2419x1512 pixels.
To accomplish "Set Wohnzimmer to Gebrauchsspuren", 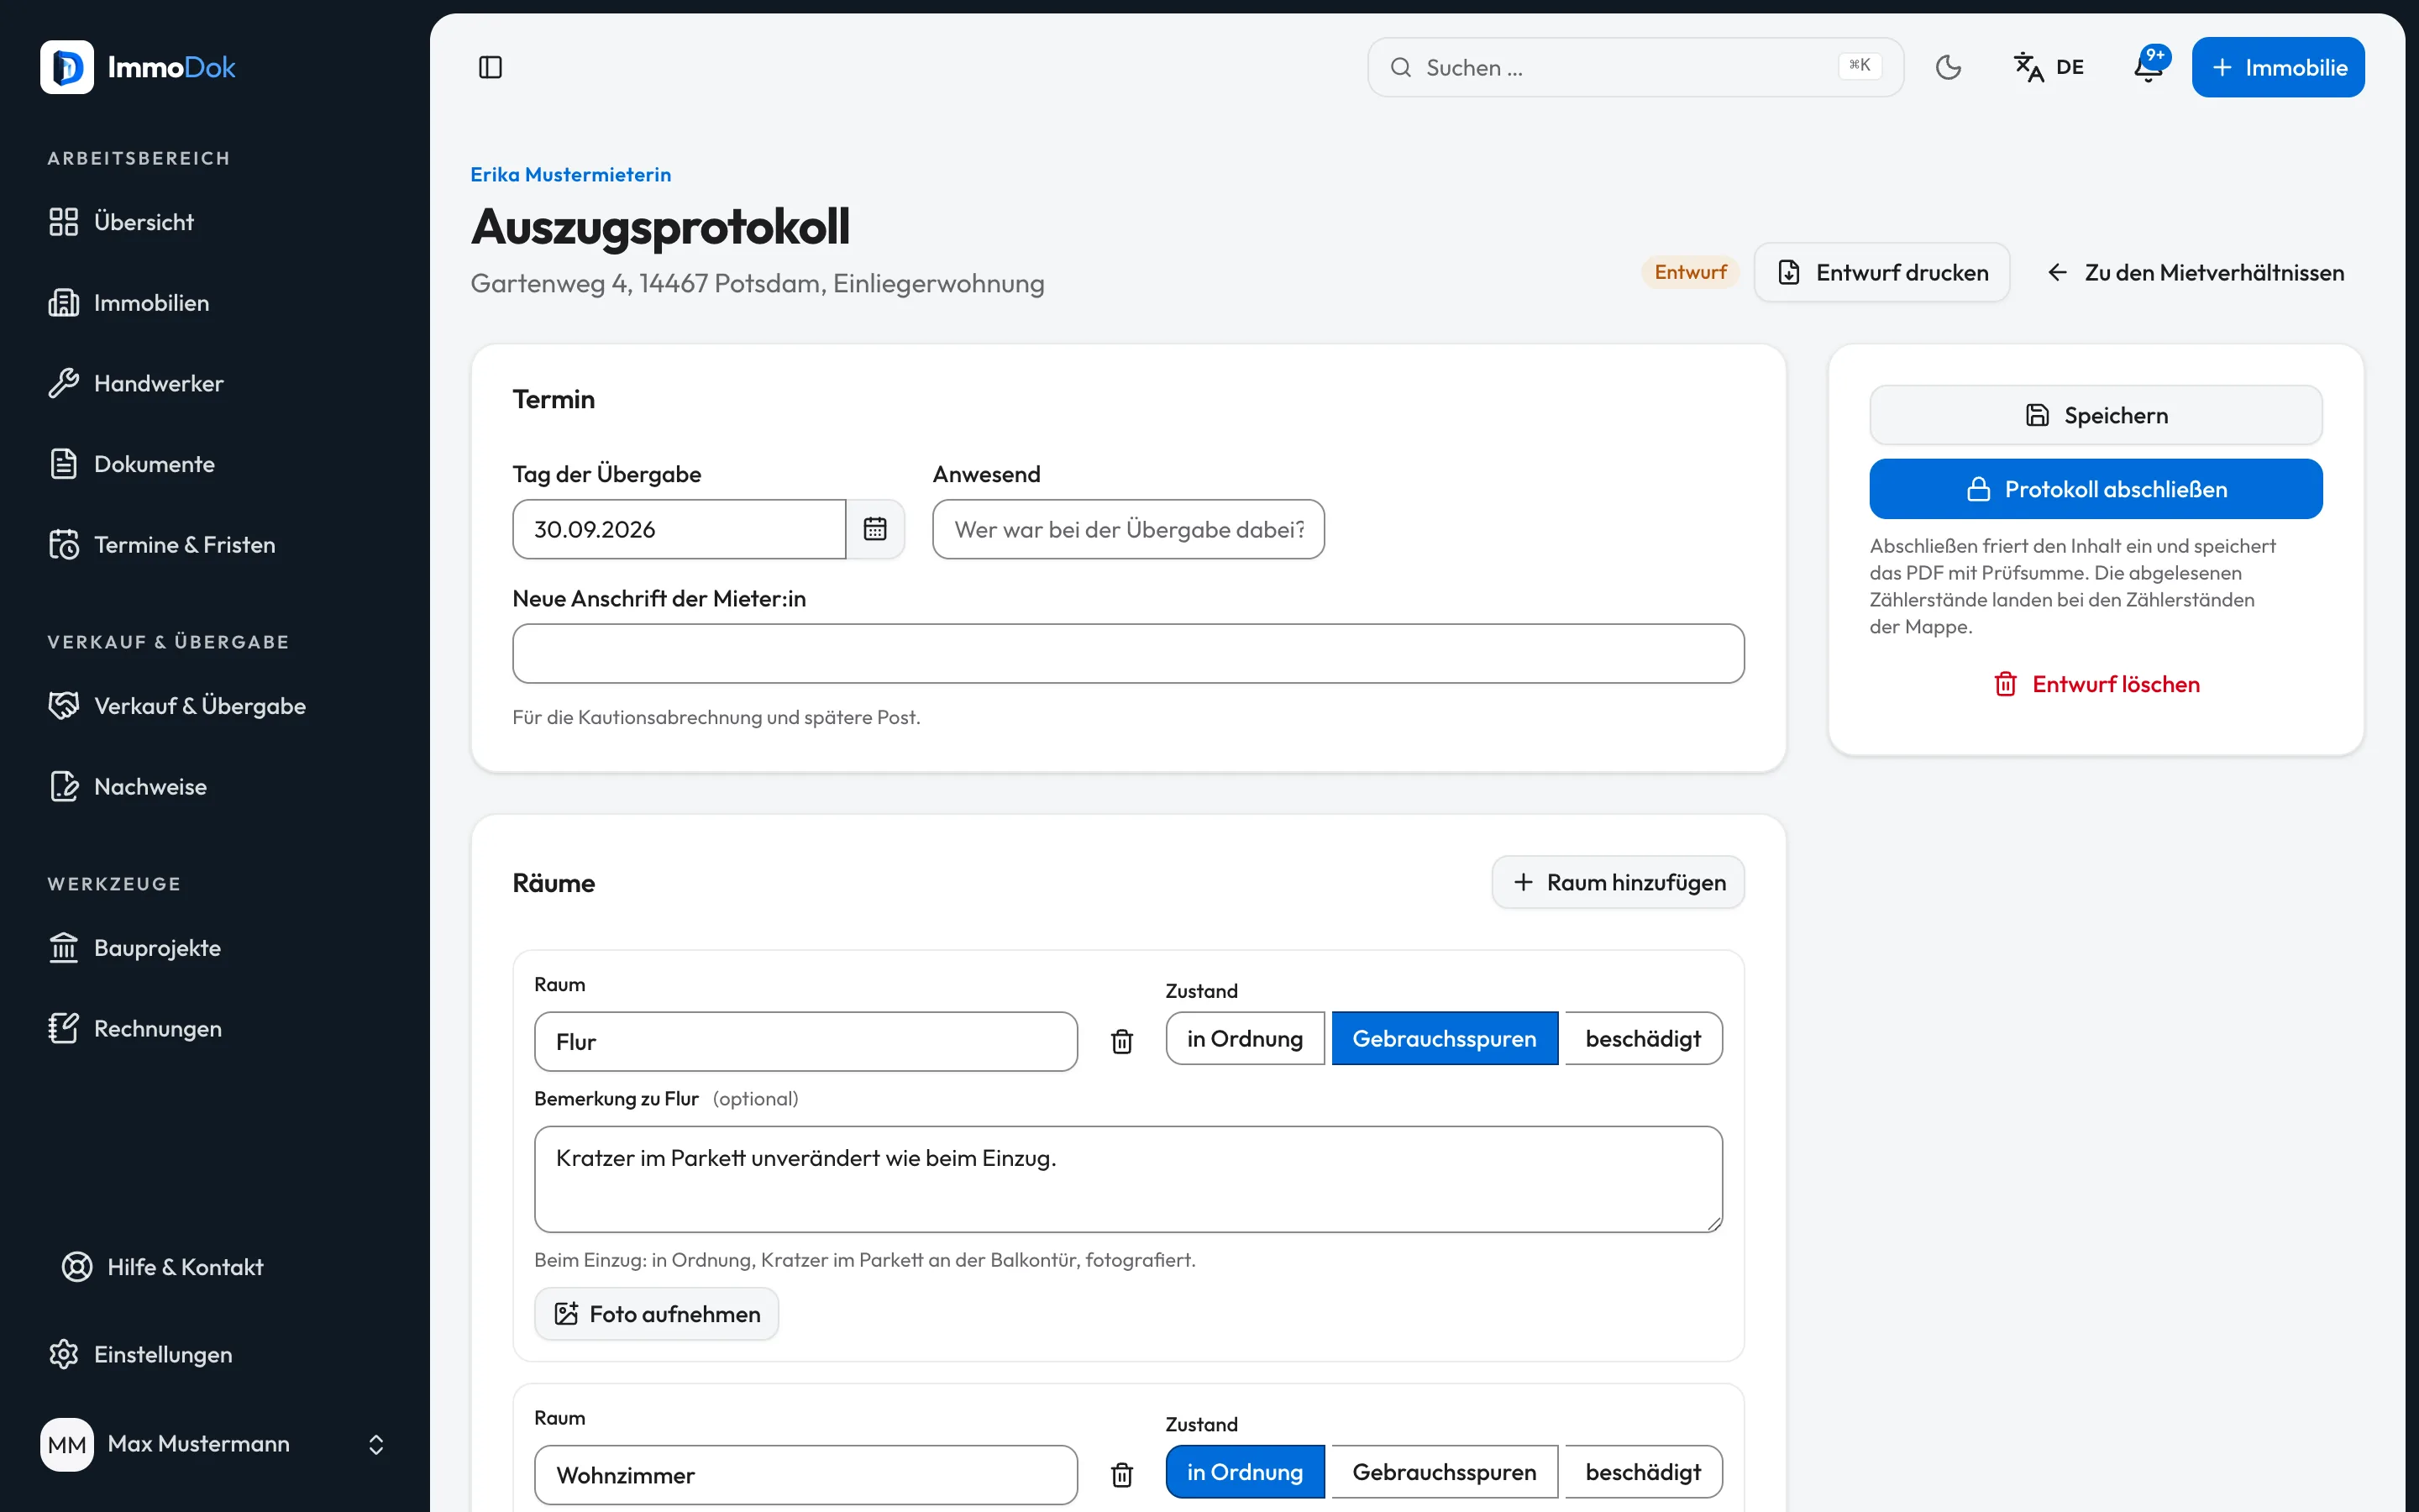I will pyautogui.click(x=1445, y=1472).
